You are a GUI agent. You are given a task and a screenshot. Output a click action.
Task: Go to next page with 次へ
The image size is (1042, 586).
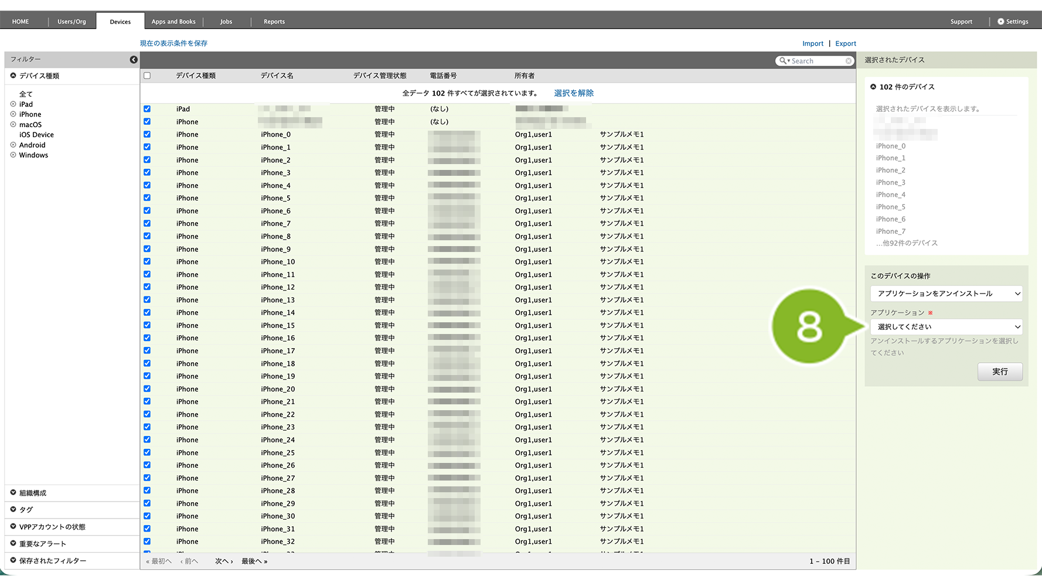click(x=223, y=561)
